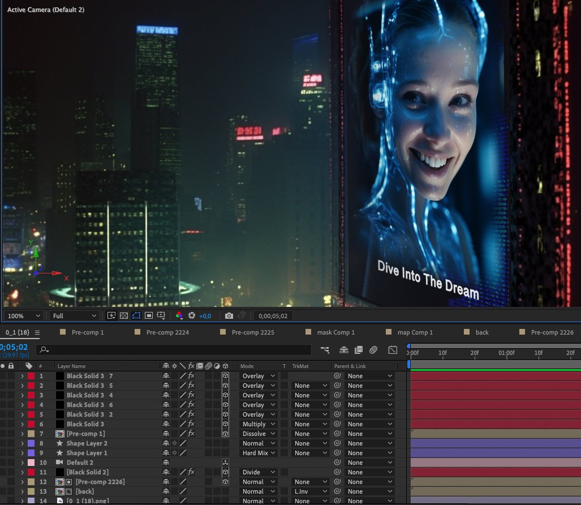
Task: Toggle the quality switch on Pre-comp 2226 layer
Action: tap(183, 482)
